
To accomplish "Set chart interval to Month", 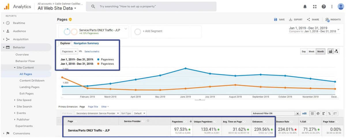I will click(320, 52).
